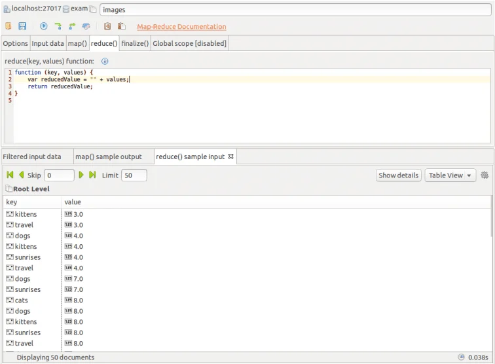Open the Filtered input data tab
This screenshot has height=364, width=495.
click(x=37, y=156)
